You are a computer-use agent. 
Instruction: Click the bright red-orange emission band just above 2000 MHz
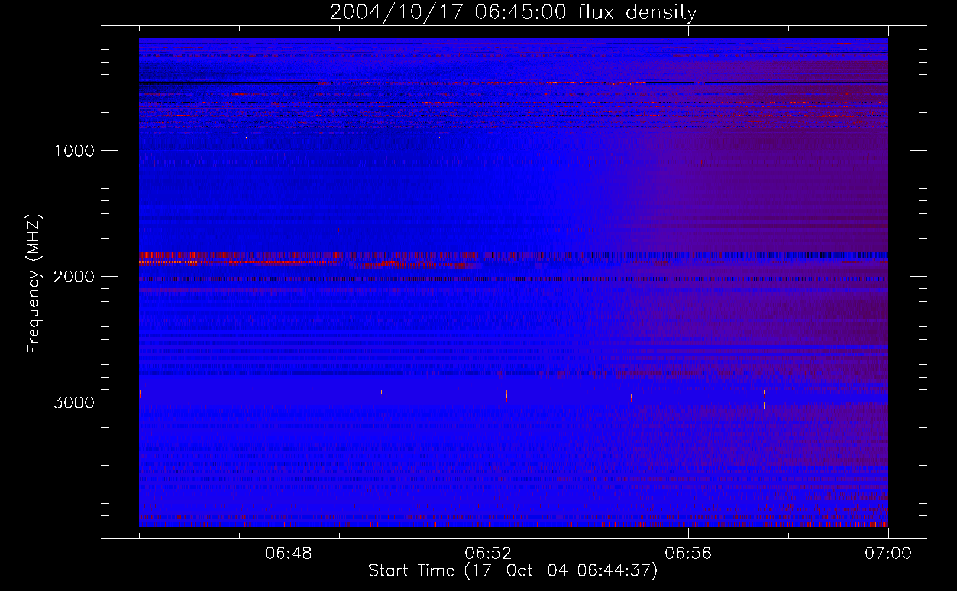click(237, 261)
